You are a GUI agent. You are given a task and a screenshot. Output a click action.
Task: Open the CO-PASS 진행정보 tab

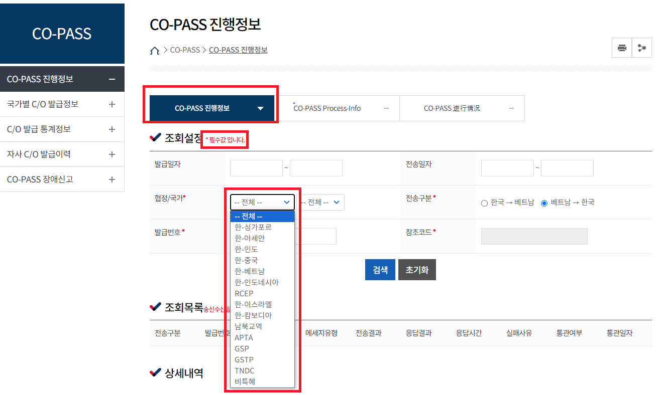[212, 108]
